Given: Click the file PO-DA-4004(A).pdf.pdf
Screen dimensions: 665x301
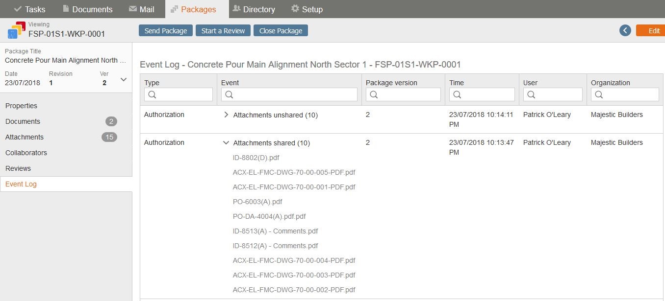Looking at the screenshot, I should point(269,216).
